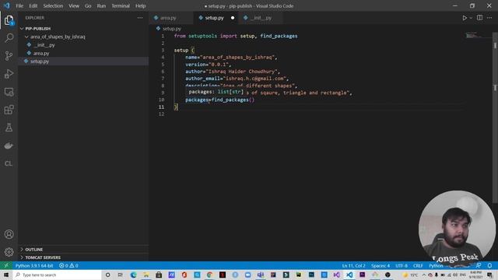Open the Run and Debug view
This screenshot has width=498, height=280.
click(x=9, y=74)
